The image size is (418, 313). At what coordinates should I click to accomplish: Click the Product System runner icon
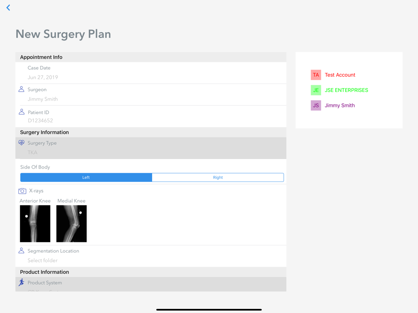coord(21,283)
